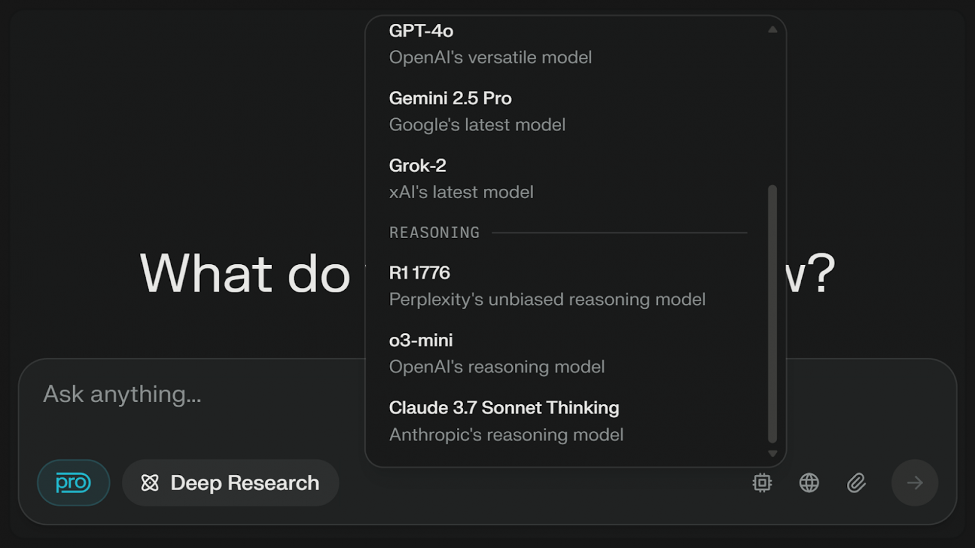Choose o3-mini reasoning model
The height and width of the screenshot is (548, 975).
click(421, 341)
